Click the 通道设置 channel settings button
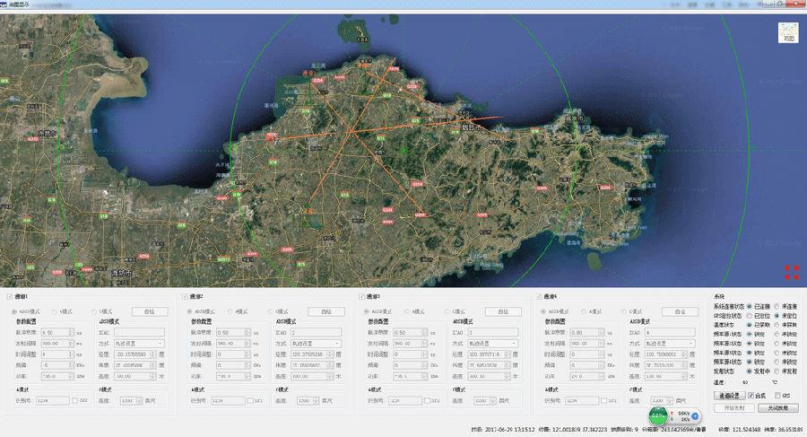This screenshot has width=807, height=437. 729,395
